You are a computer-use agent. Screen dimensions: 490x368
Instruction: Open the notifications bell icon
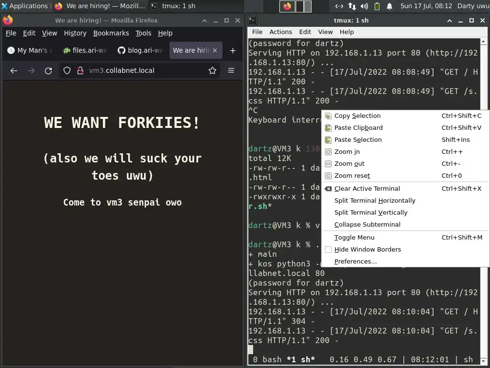(x=390, y=6)
